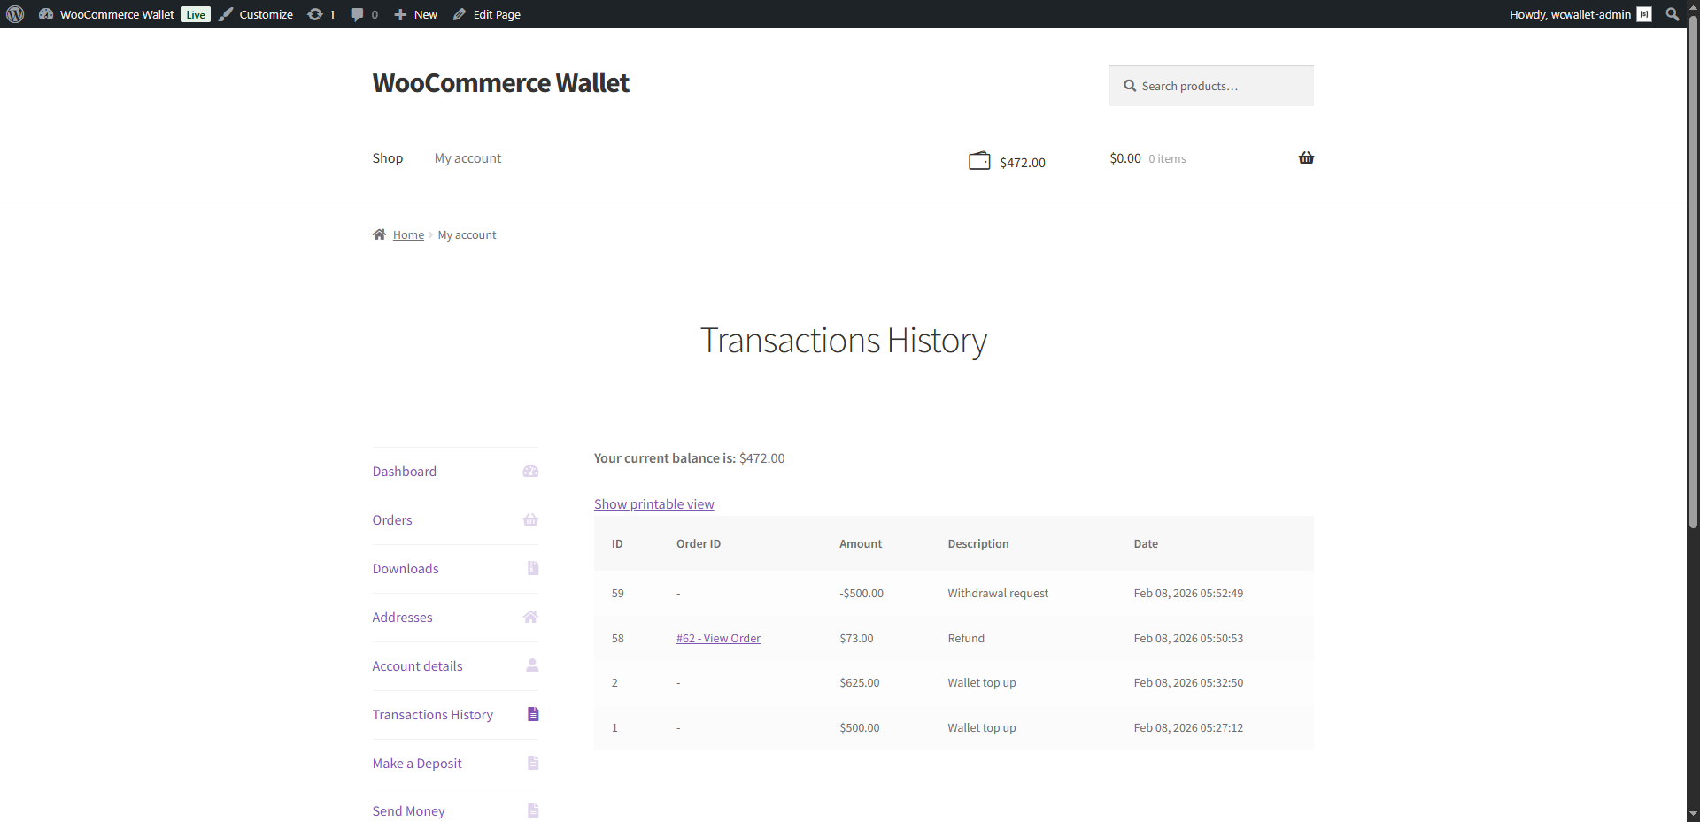Open the #62 - View Order link
Screen dimensions: 1700x822
718,639
